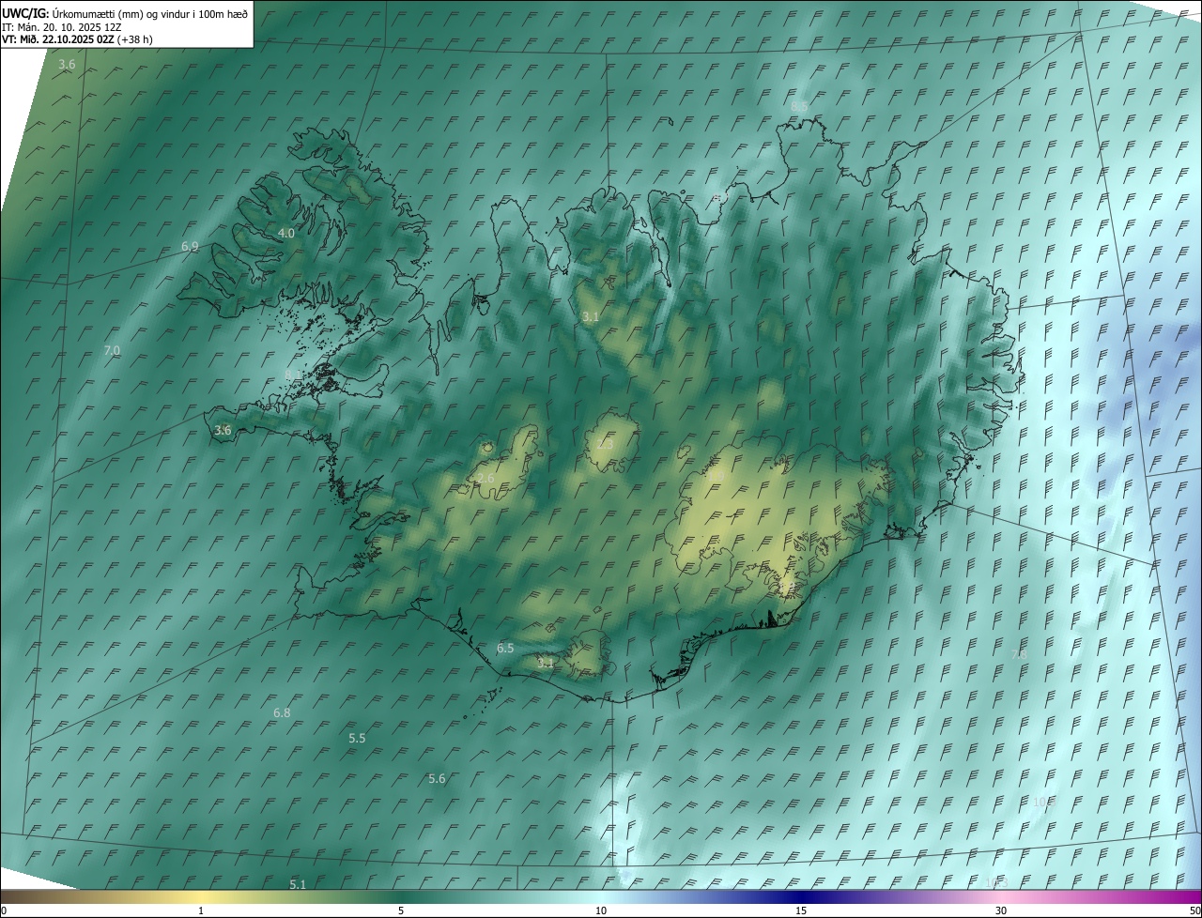Screen dimensions: 1202x918
Task: Click the "1" label on the color scale
Action: 201,910
